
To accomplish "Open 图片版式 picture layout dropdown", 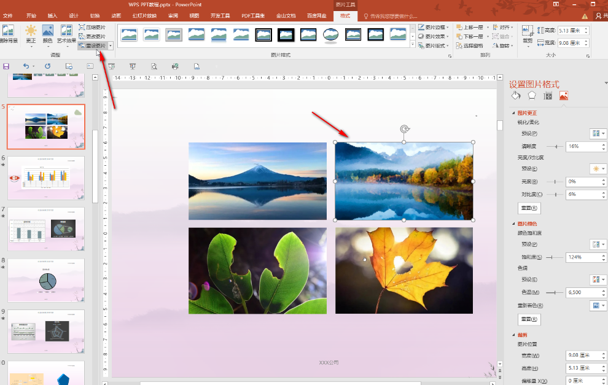I will [434, 46].
